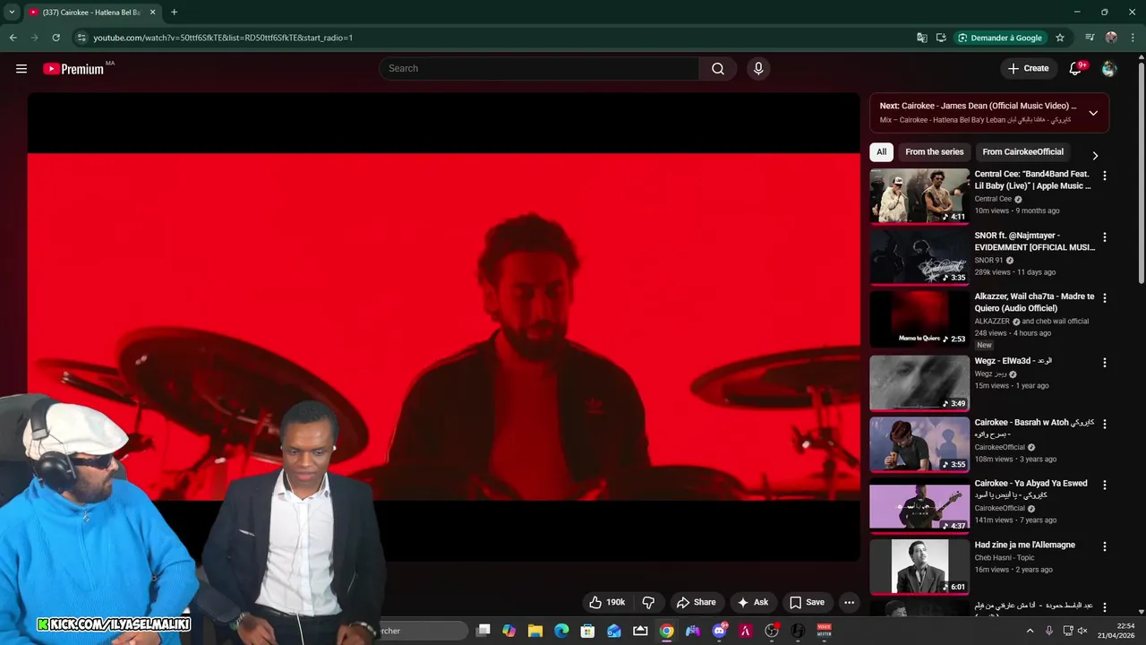Viewport: 1146px width, 645px height.
Task: Open new browser tab with plus
Action: coord(174,13)
